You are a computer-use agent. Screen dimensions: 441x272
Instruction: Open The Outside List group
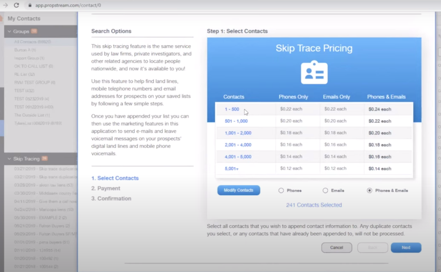coord(32,115)
